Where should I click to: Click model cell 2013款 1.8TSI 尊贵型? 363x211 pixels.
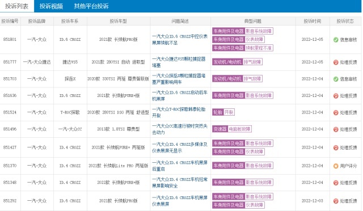pyautogui.click(x=119, y=129)
